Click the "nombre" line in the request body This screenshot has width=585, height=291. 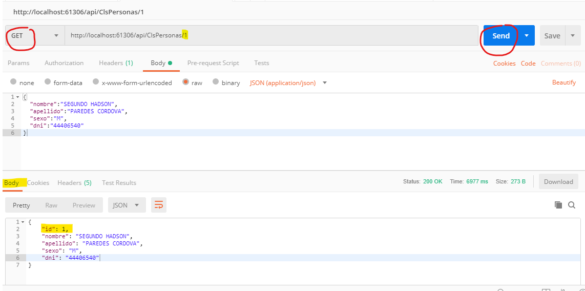(x=73, y=104)
